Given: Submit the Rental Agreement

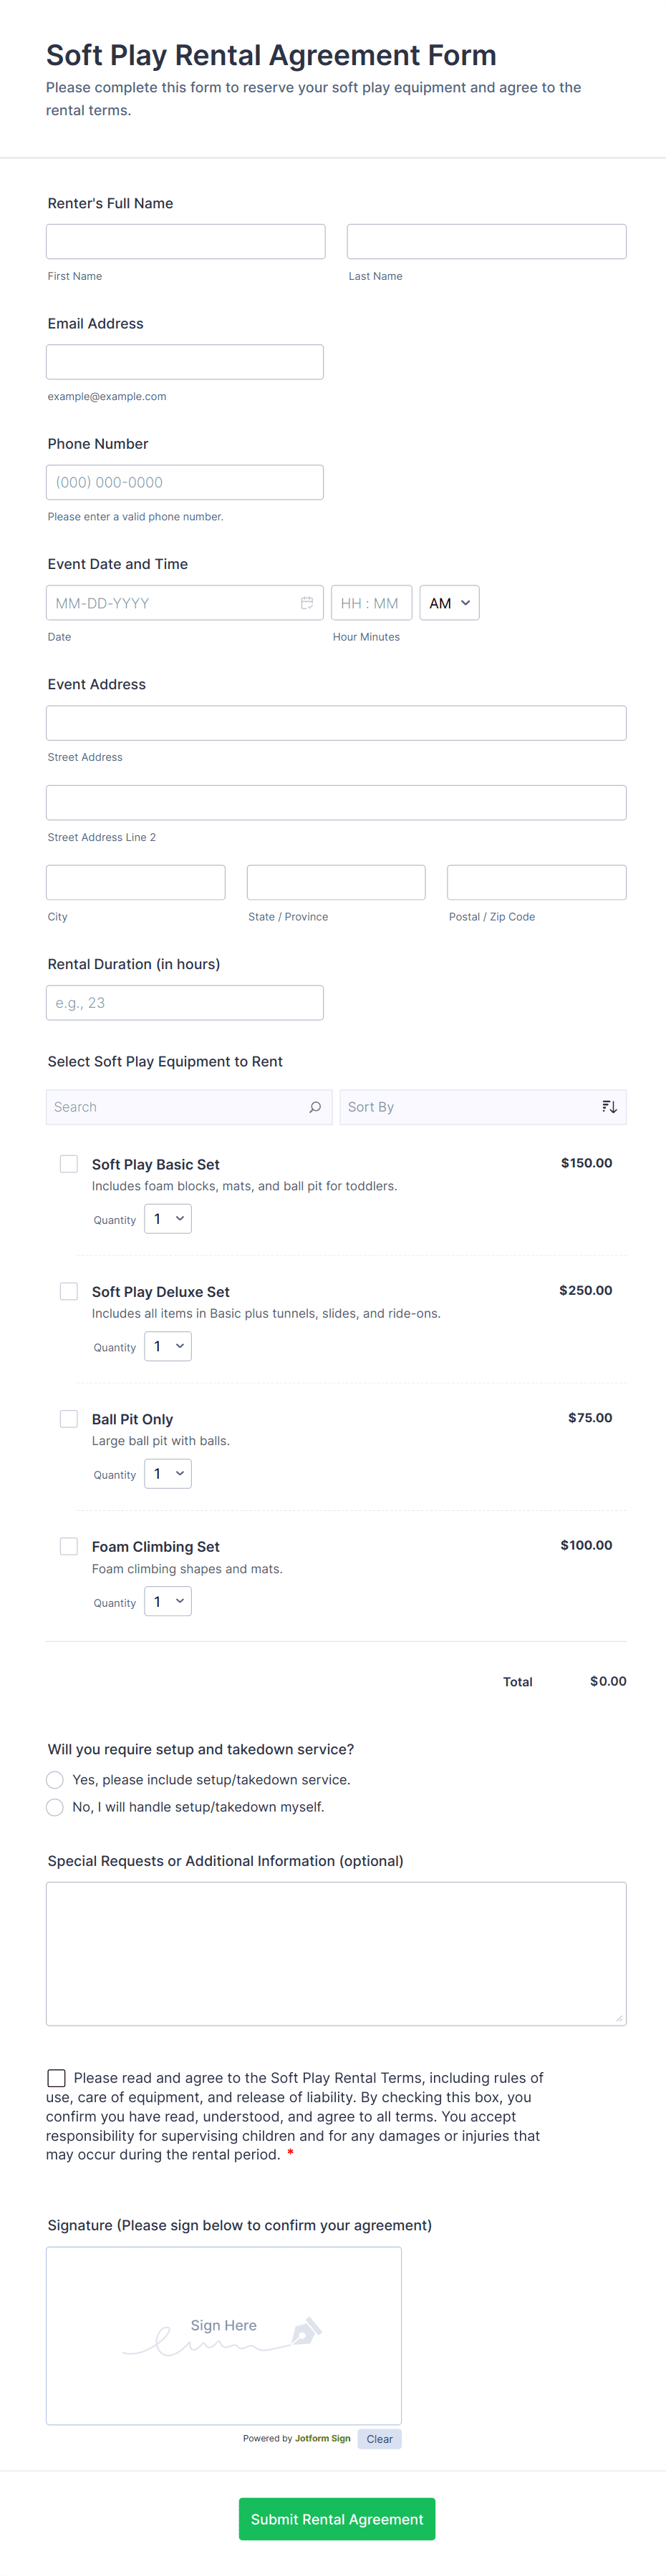Looking at the screenshot, I should [x=337, y=2519].
